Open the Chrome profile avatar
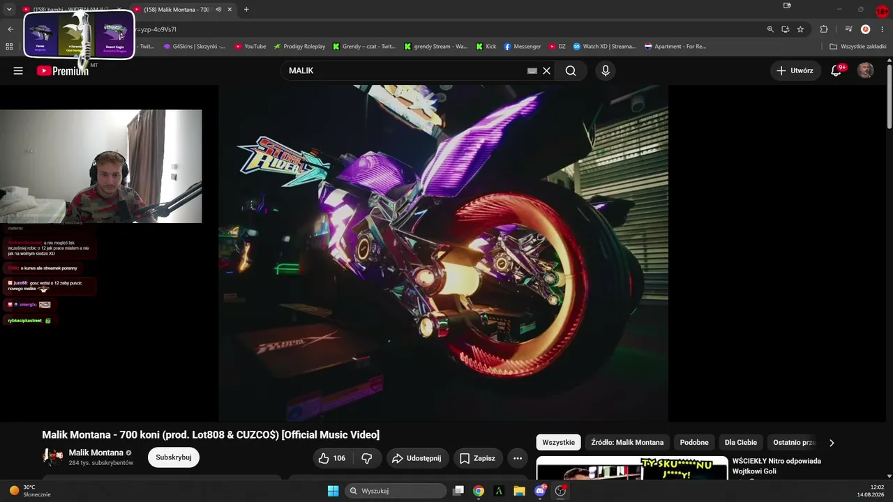The image size is (893, 502). 865,29
